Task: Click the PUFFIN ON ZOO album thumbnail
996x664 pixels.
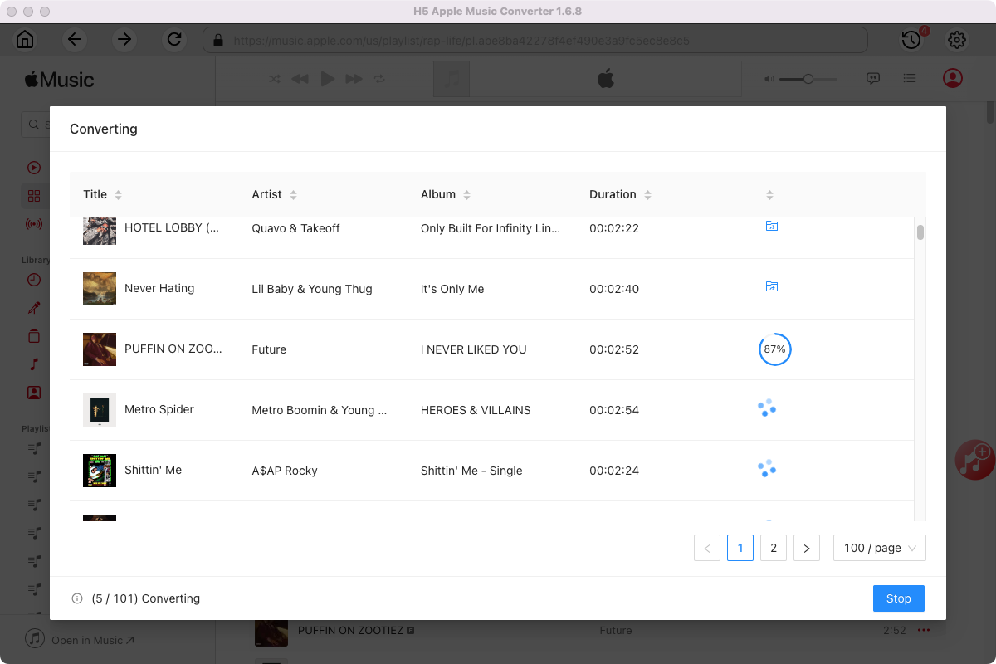Action: point(100,349)
